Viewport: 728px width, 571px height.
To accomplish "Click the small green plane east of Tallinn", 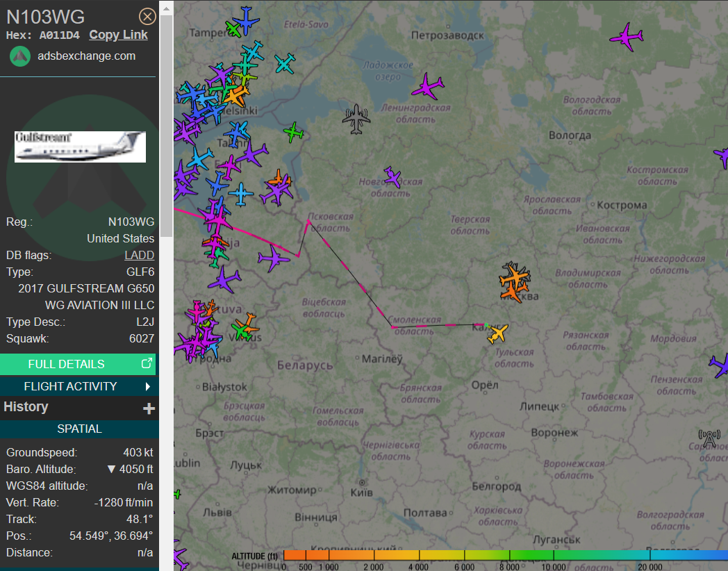I will 294,131.
